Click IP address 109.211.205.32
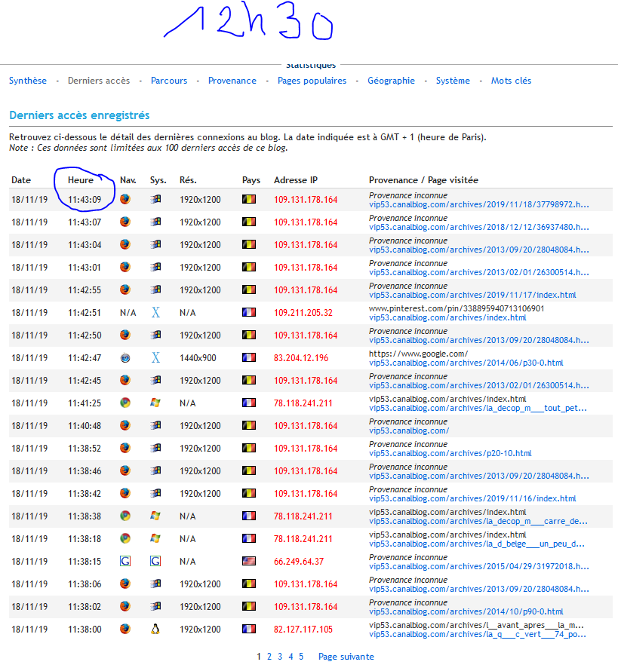 [303, 313]
